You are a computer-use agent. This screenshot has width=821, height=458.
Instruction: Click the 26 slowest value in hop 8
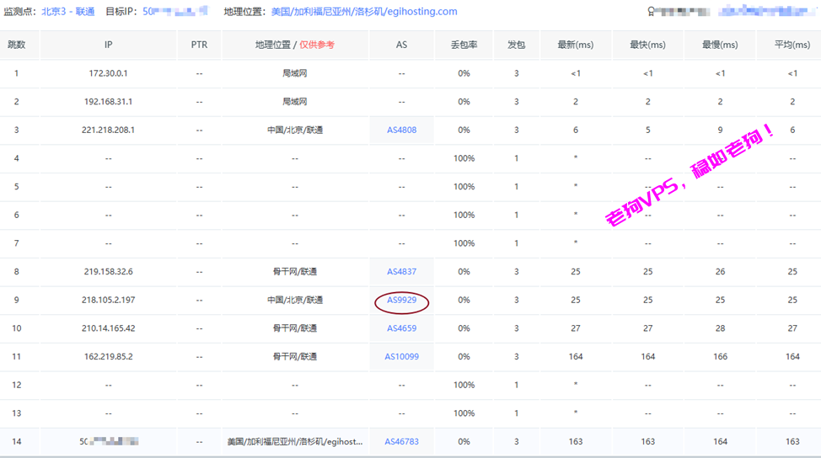click(720, 272)
